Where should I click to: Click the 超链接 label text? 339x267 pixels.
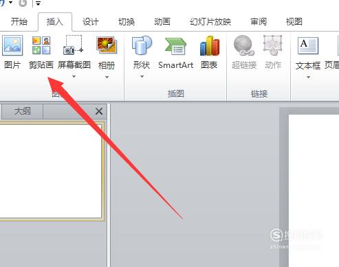(x=244, y=65)
